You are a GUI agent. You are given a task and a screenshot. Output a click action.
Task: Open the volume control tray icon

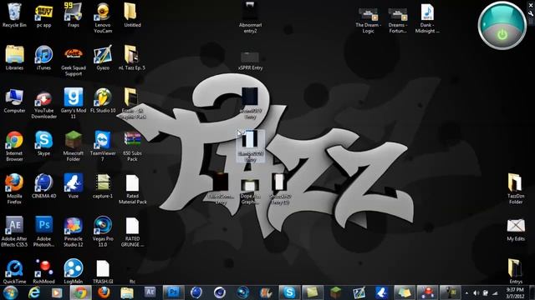tap(476, 292)
